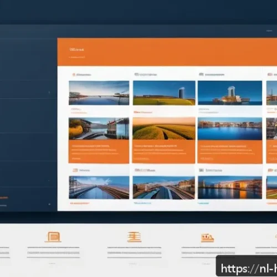Open the highway between buildings thumbnail

164,187
